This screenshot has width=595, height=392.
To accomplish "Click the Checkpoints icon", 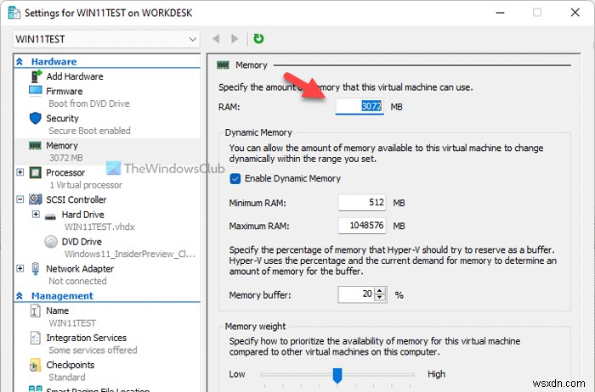I will point(36,365).
